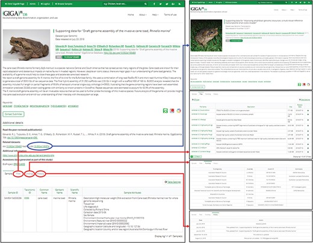Click the GigaDB logo in the main page
The width and height of the screenshot is (313, 243).
pos(15,14)
